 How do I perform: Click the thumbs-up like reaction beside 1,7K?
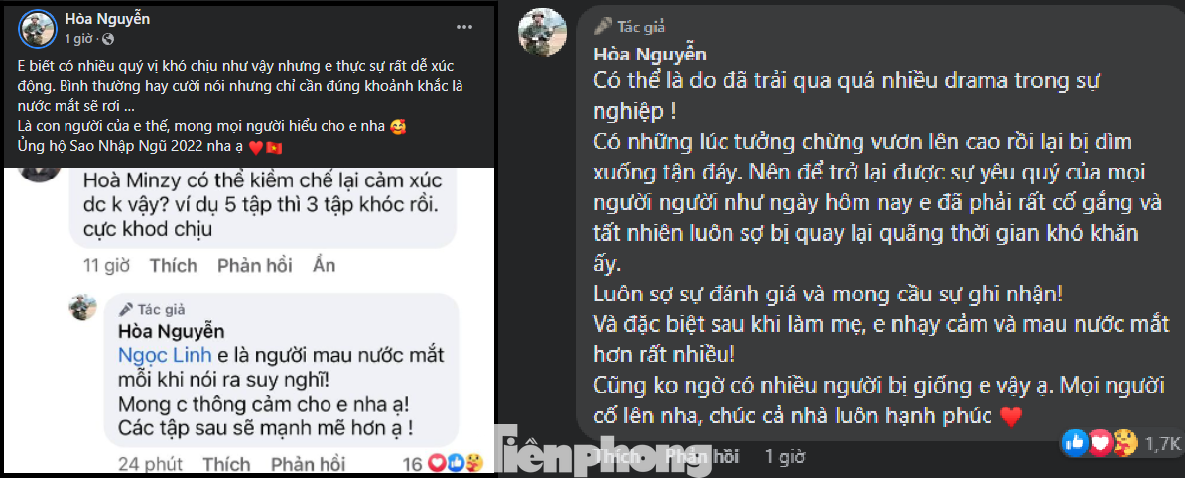1075,443
